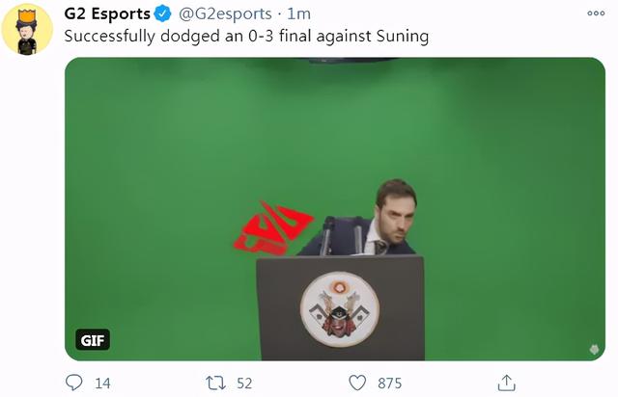The image size is (618, 397).
Task: Like the tweet with heart icon
Action: click(357, 383)
